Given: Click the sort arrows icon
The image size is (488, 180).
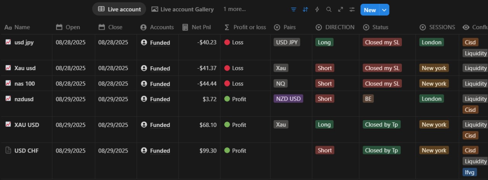Looking at the screenshot, I should pyautogui.click(x=305, y=10).
